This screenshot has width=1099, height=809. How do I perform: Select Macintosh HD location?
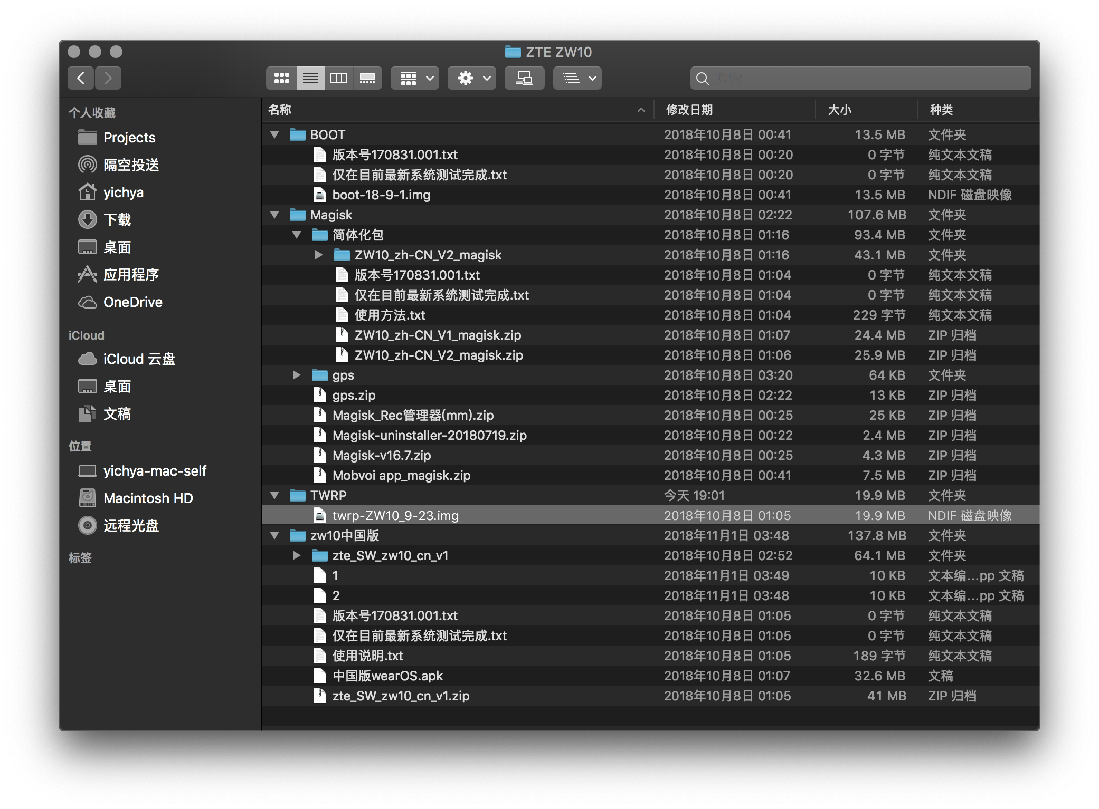pos(148,498)
